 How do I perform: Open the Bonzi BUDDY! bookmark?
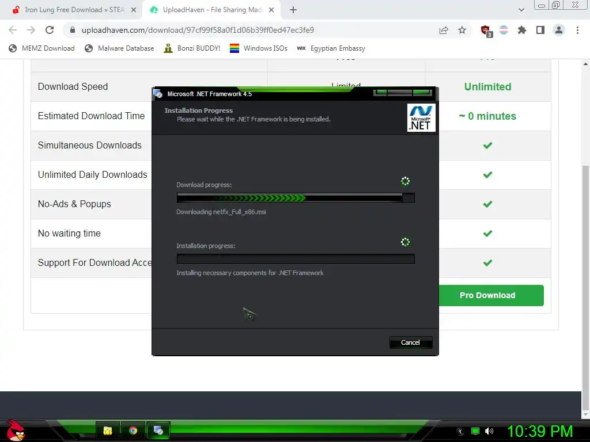192,48
